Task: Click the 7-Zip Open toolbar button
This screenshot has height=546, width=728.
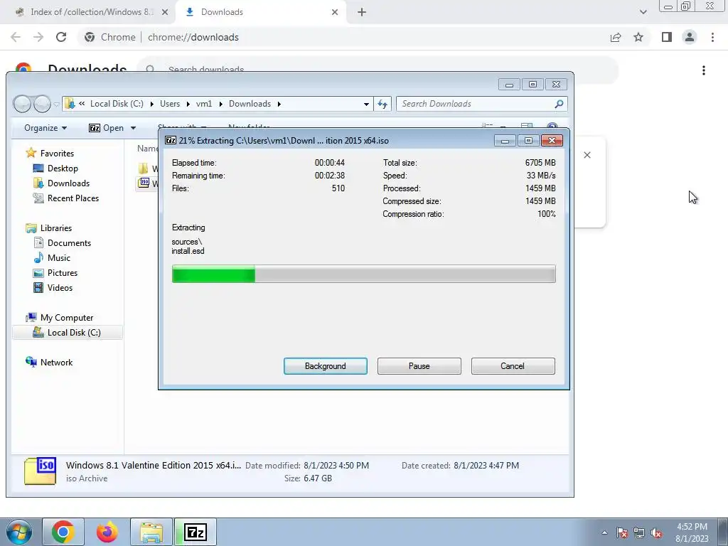Action: [107, 128]
